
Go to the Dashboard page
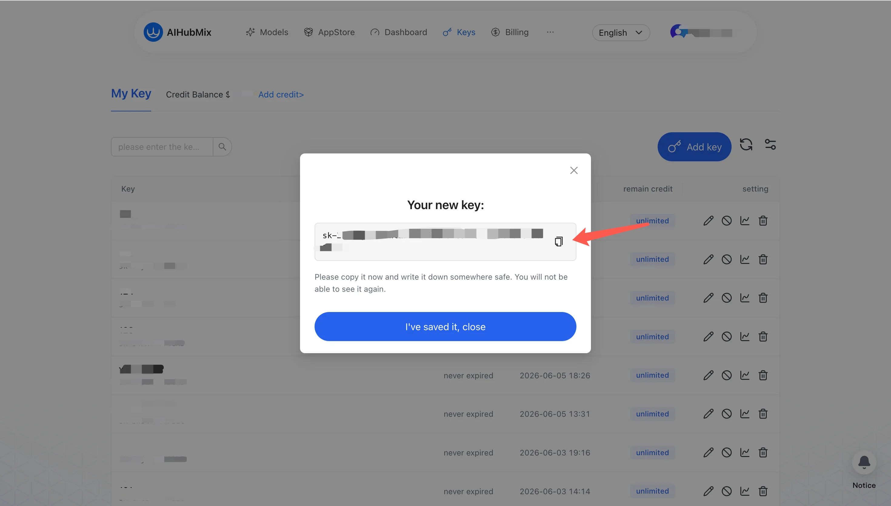[399, 32]
